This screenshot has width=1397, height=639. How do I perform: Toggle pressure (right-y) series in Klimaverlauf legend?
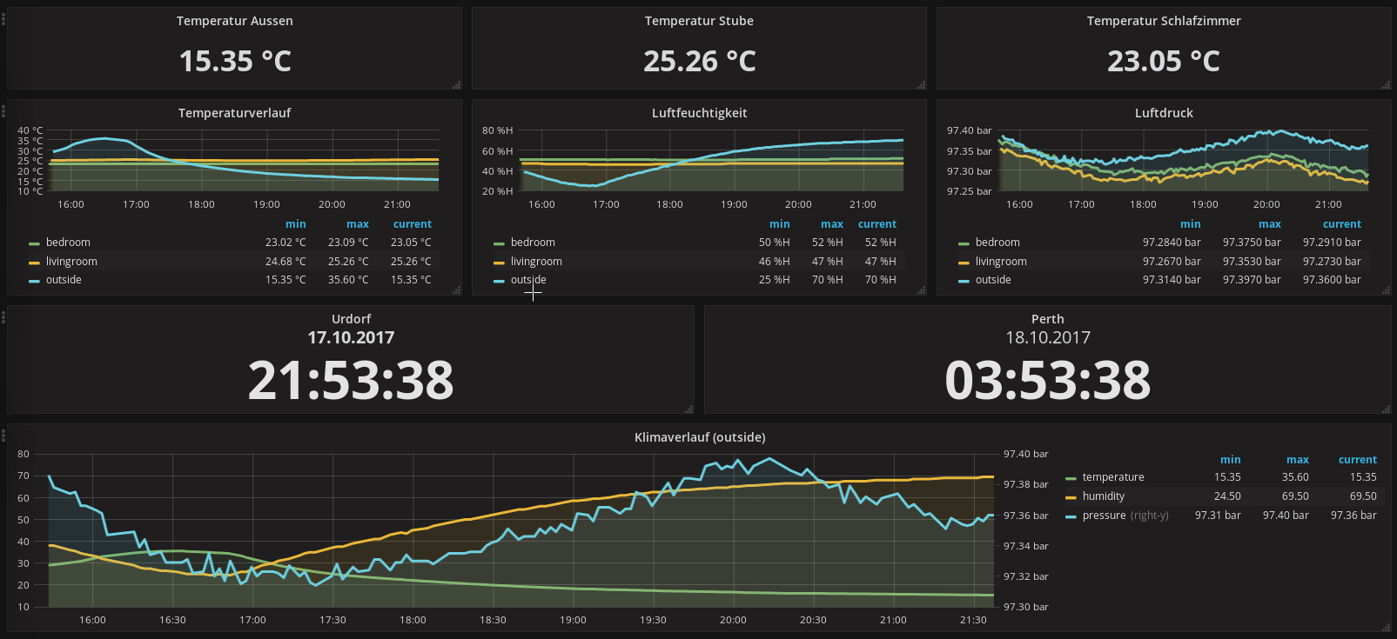click(1125, 516)
